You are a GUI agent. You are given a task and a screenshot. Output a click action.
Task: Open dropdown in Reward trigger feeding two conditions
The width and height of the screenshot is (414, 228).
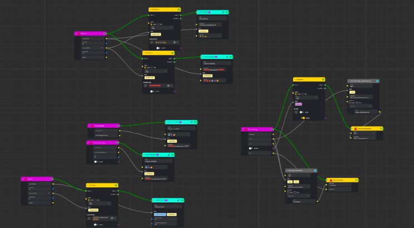click(92, 48)
